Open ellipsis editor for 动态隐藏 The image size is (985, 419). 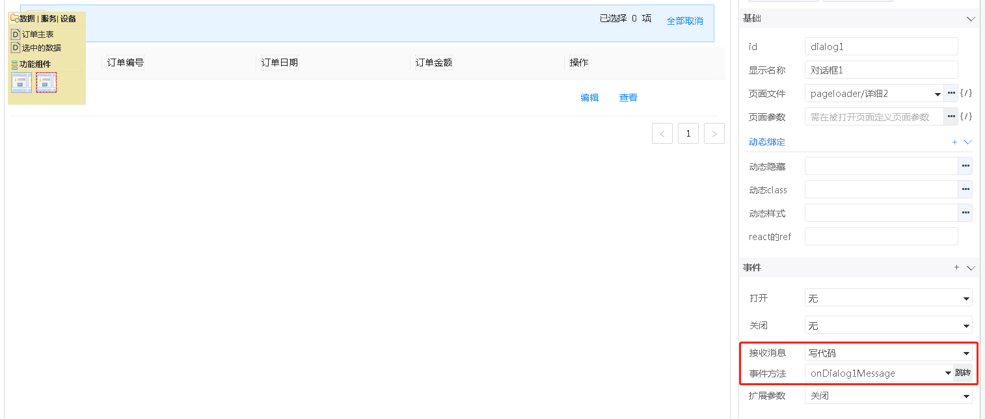point(965,167)
